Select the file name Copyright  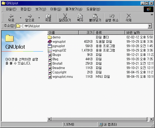[x=59, y=72]
